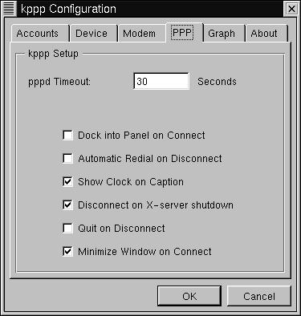Screen dimensions: 301x316
Task: Click the Show Clock on Caption label
Action: click(131, 182)
